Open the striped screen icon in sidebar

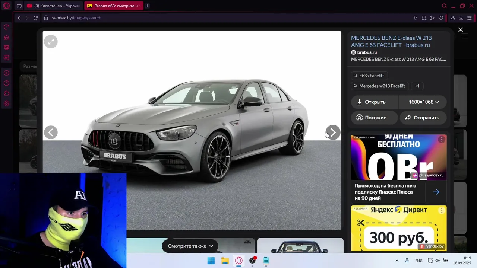(x=6, y=48)
